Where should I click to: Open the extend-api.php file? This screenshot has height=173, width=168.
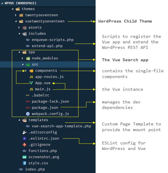coord(48,46)
